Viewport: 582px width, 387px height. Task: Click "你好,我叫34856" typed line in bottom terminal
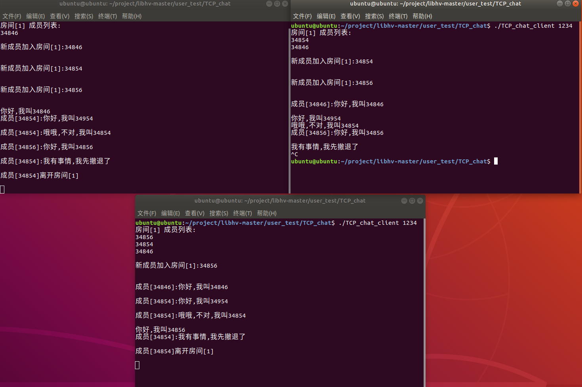point(160,330)
